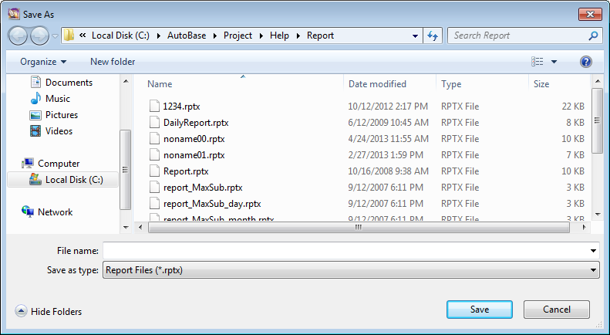Open the File name history dropdown arrow
The image size is (610, 335).
pyautogui.click(x=593, y=251)
